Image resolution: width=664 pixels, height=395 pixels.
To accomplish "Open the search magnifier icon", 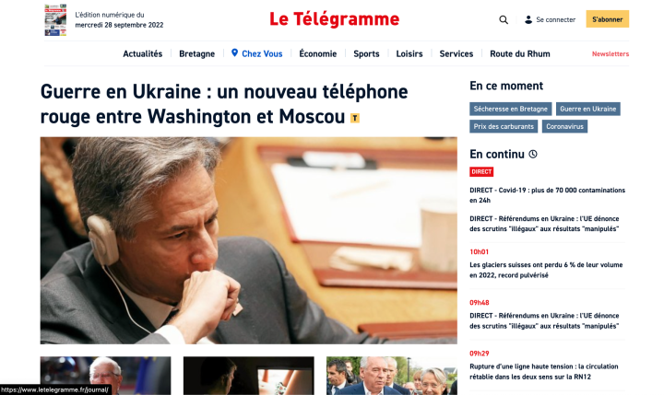I will (504, 19).
